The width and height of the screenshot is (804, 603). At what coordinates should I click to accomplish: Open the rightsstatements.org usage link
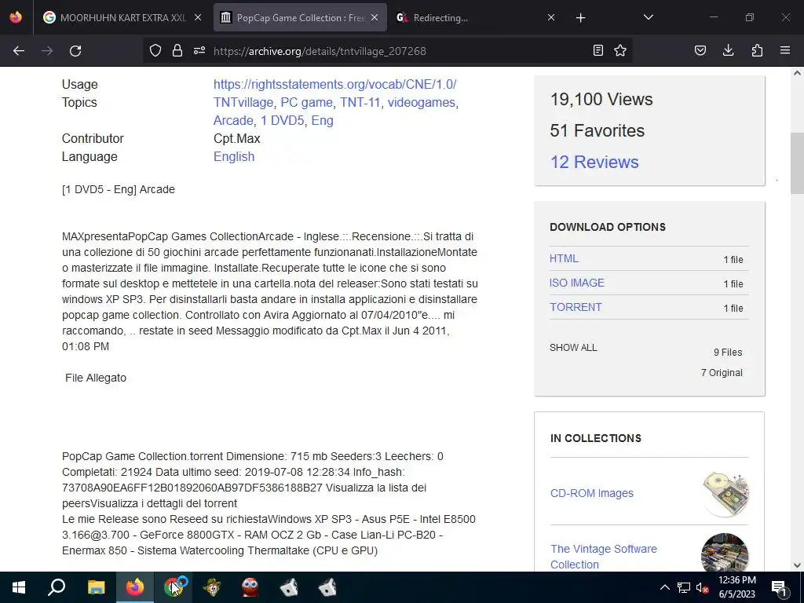tap(334, 84)
